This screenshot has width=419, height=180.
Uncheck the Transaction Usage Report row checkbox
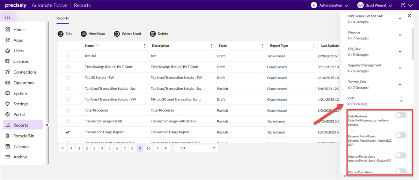pyautogui.click(x=68, y=132)
